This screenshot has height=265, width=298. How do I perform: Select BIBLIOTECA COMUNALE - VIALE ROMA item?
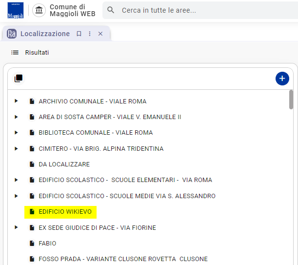96,132
